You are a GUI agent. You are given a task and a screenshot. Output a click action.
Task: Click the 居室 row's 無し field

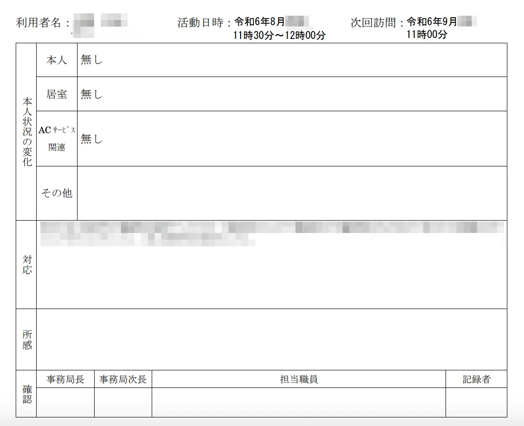(291, 94)
